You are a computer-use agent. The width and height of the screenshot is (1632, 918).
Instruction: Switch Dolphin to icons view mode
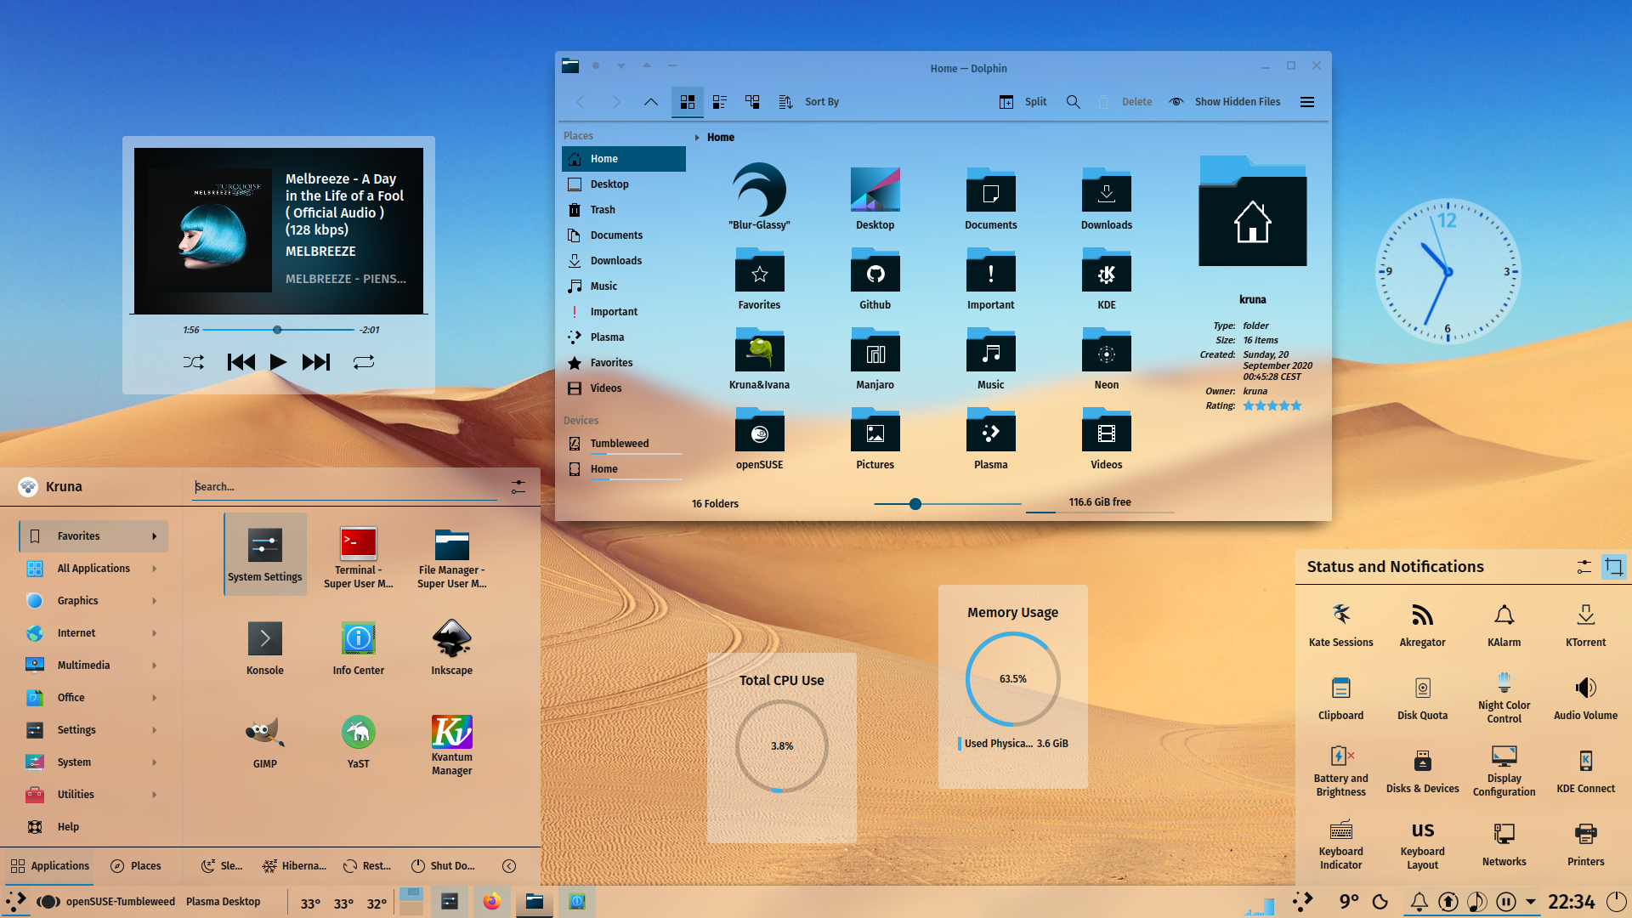[687, 102]
